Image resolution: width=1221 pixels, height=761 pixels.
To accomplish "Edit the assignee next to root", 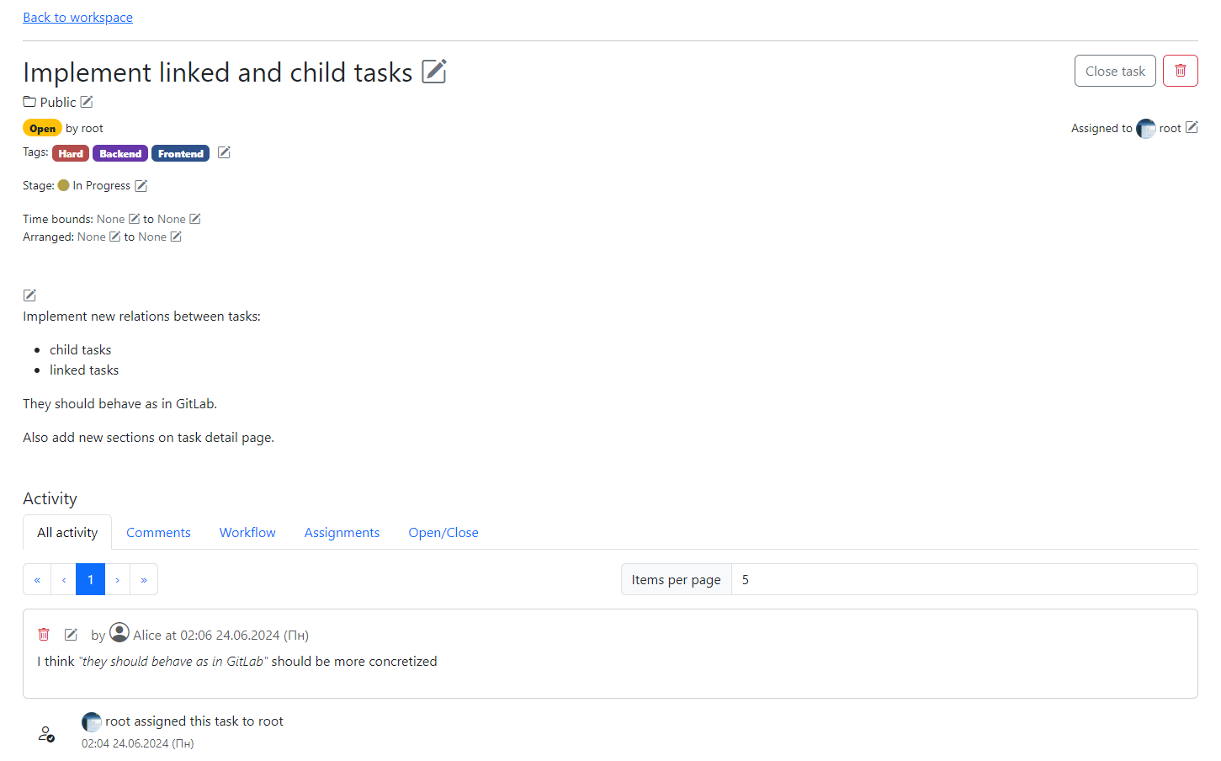I will (x=1192, y=128).
